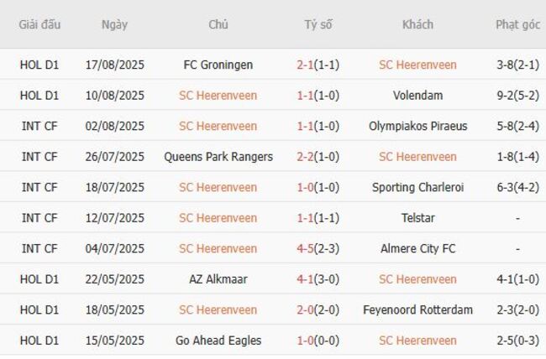This screenshot has width=546, height=359.
Task: Click the Telstar away team name
Action: point(417,218)
